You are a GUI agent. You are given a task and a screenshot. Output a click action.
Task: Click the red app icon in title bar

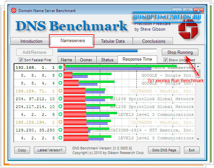tap(13, 10)
